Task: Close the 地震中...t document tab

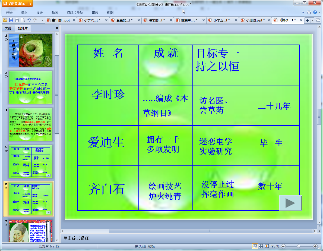Action: [204, 20]
